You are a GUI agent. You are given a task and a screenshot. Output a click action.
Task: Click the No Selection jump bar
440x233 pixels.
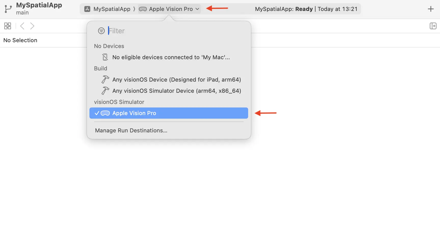[x=20, y=40]
